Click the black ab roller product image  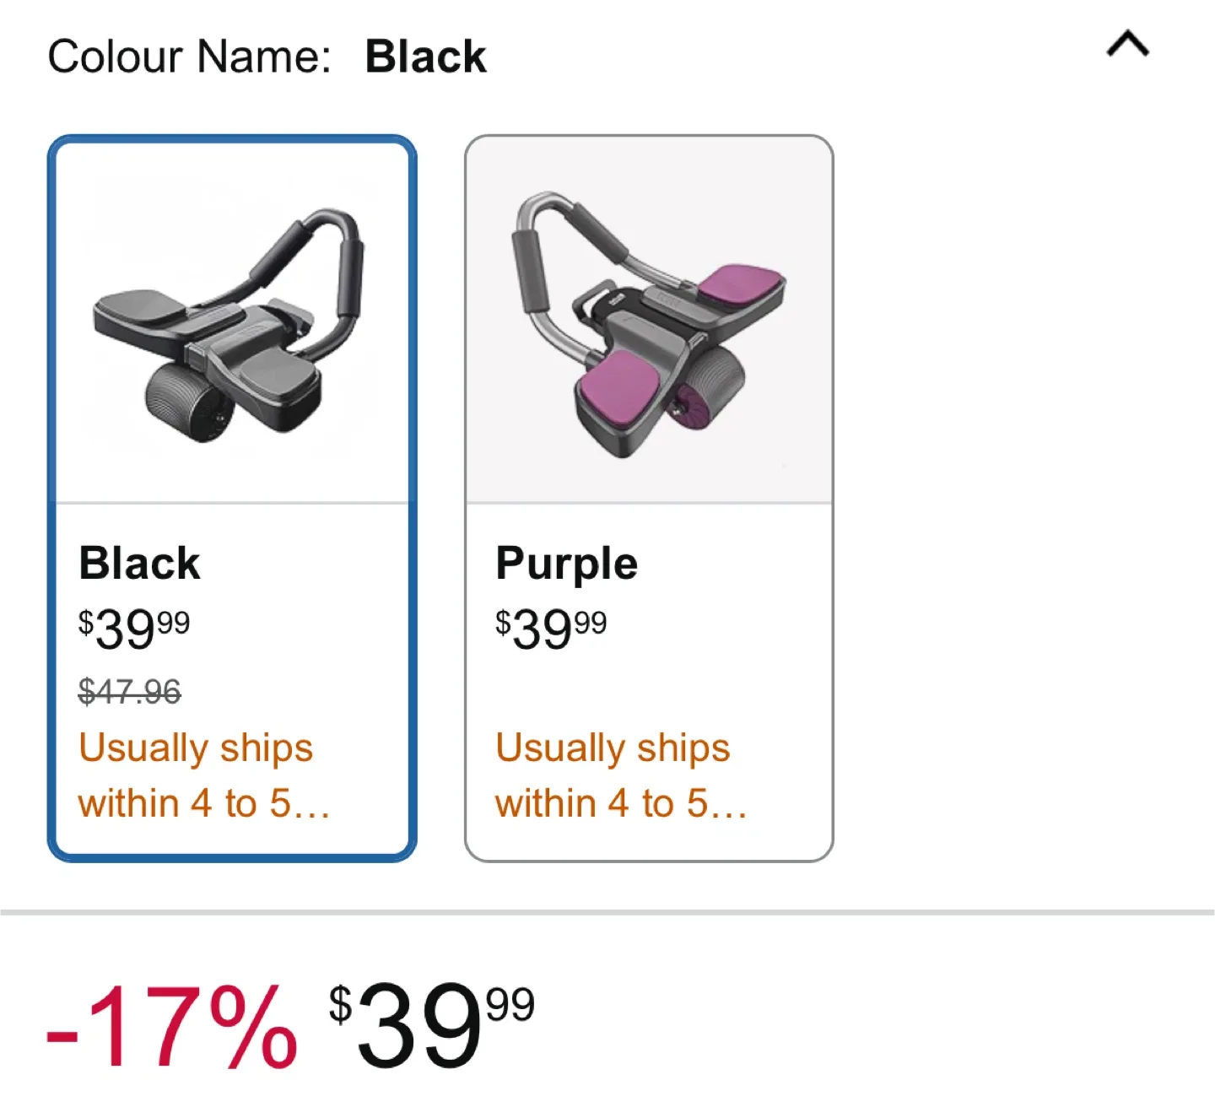tap(229, 325)
